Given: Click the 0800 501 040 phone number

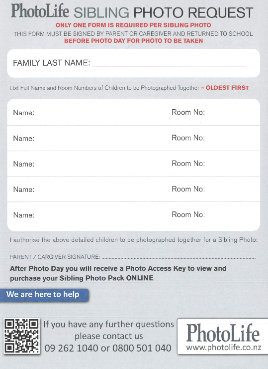Looking at the screenshot, I should [x=142, y=348].
